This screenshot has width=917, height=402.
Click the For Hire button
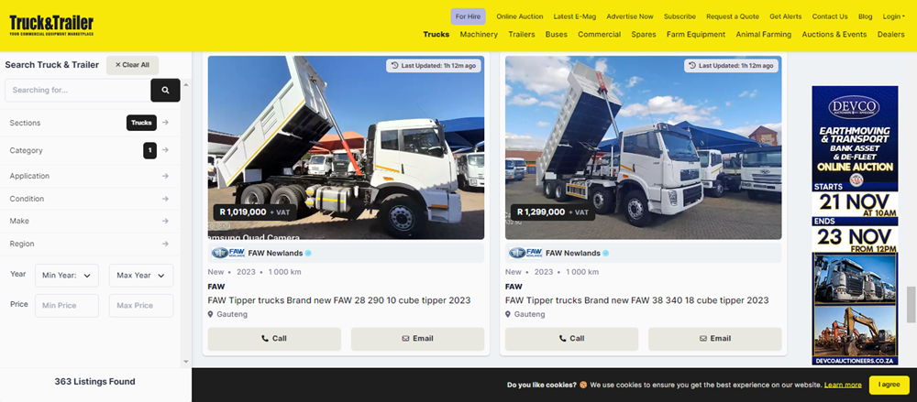pos(468,16)
